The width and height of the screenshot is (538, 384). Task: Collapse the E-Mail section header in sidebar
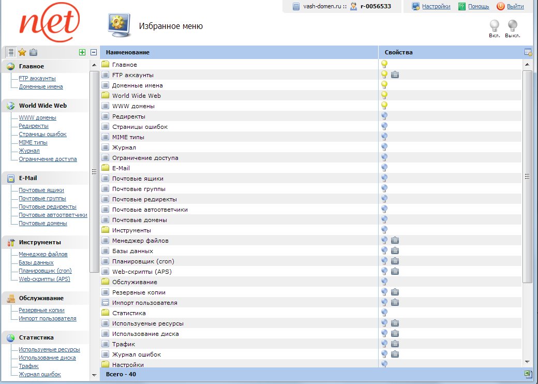tap(28, 178)
